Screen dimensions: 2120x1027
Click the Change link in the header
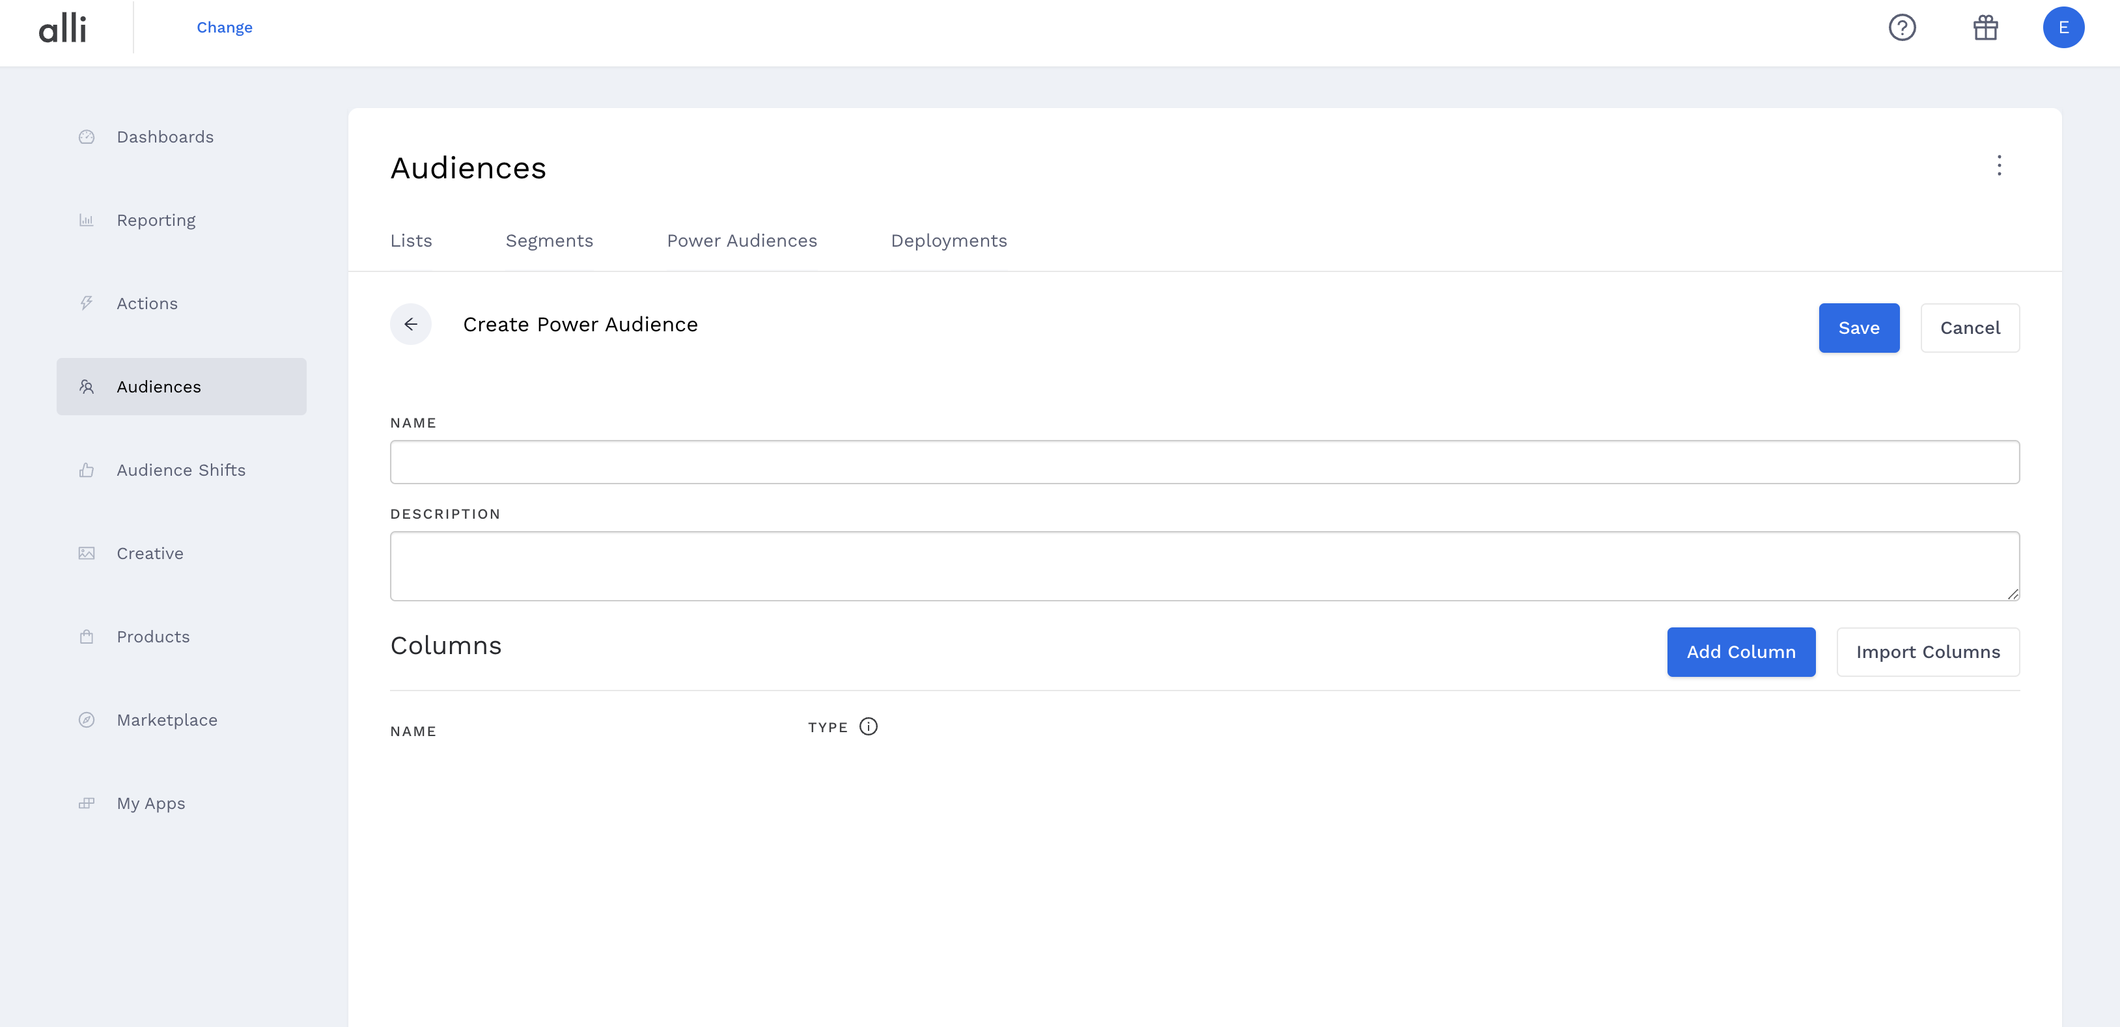tap(224, 26)
